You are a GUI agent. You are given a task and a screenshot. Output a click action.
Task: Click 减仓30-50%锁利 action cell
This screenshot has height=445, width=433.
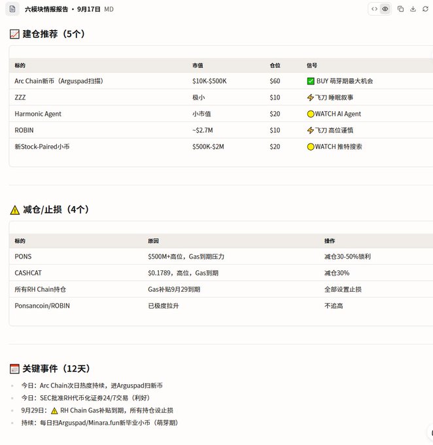click(x=347, y=257)
